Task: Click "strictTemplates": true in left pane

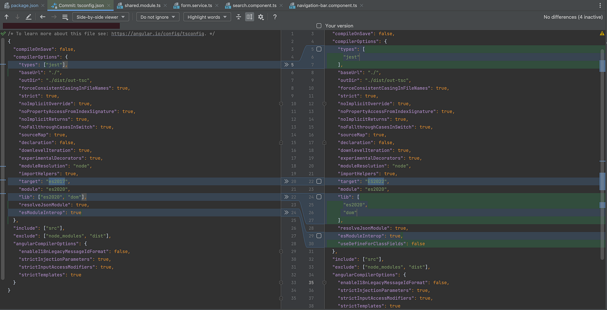Action: tap(50, 275)
